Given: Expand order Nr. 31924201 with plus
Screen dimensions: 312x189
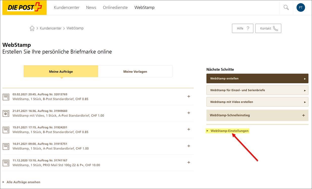Looking at the screenshot, I should (x=189, y=129).
